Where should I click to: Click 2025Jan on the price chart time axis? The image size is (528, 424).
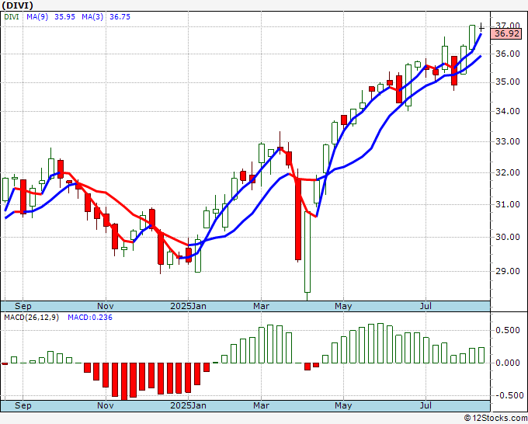pyautogui.click(x=188, y=306)
